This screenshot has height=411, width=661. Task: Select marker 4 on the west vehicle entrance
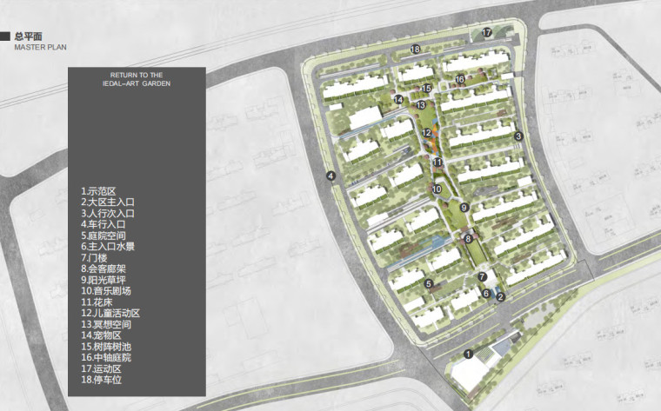click(331, 176)
